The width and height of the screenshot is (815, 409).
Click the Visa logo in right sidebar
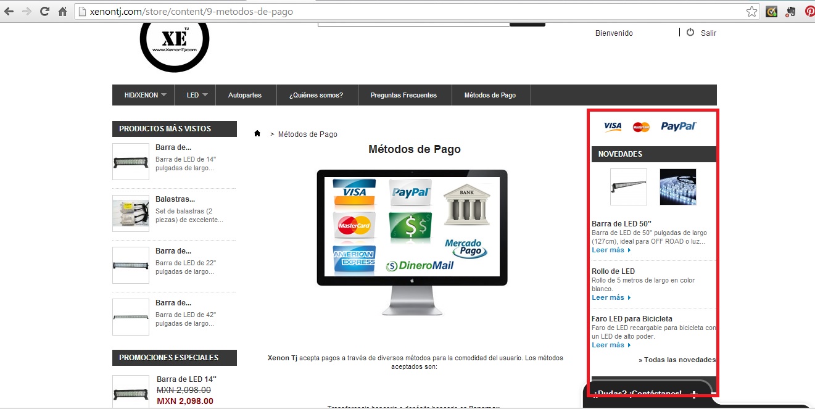click(x=613, y=126)
